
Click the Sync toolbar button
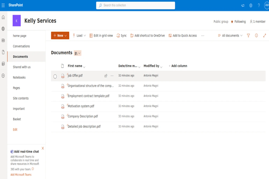pyautogui.click(x=121, y=36)
